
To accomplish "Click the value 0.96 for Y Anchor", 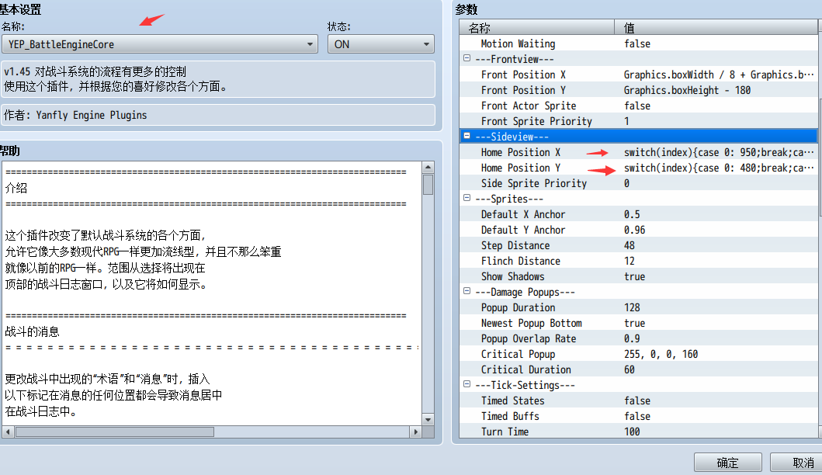I will tap(634, 231).
